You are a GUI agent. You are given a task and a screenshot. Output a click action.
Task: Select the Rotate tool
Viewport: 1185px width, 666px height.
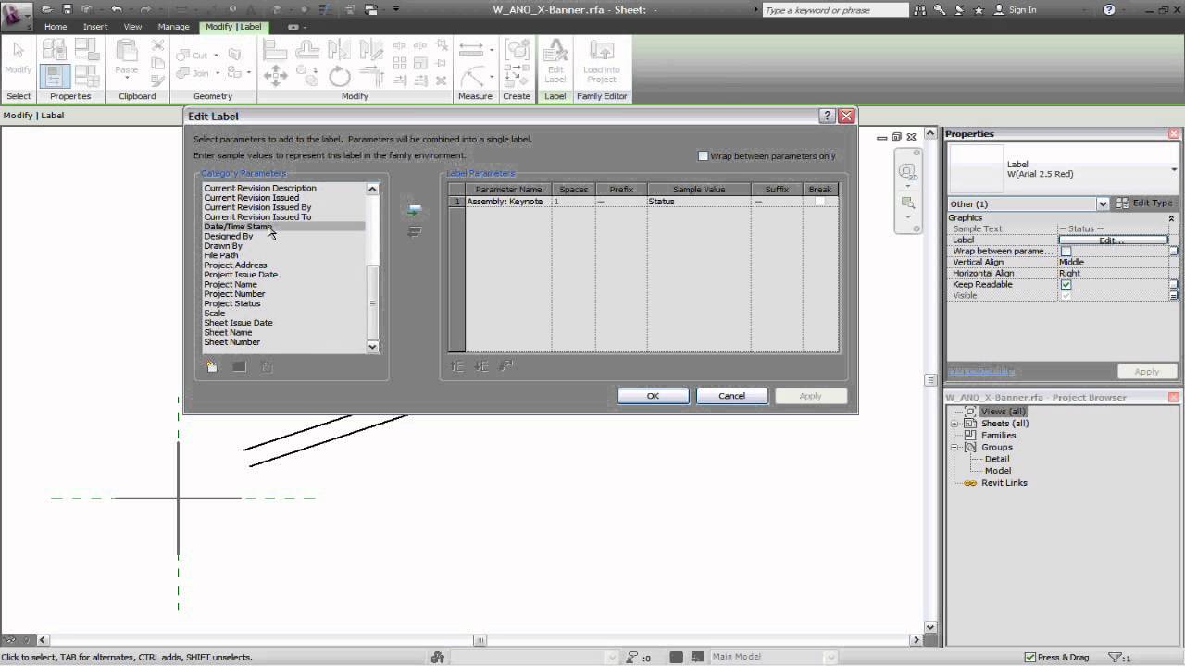(339, 76)
